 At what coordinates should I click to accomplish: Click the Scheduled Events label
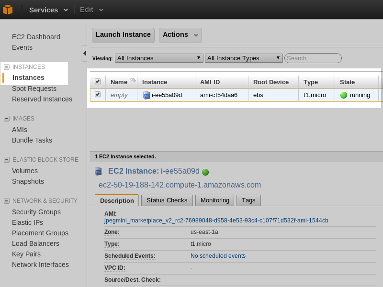pos(130,256)
